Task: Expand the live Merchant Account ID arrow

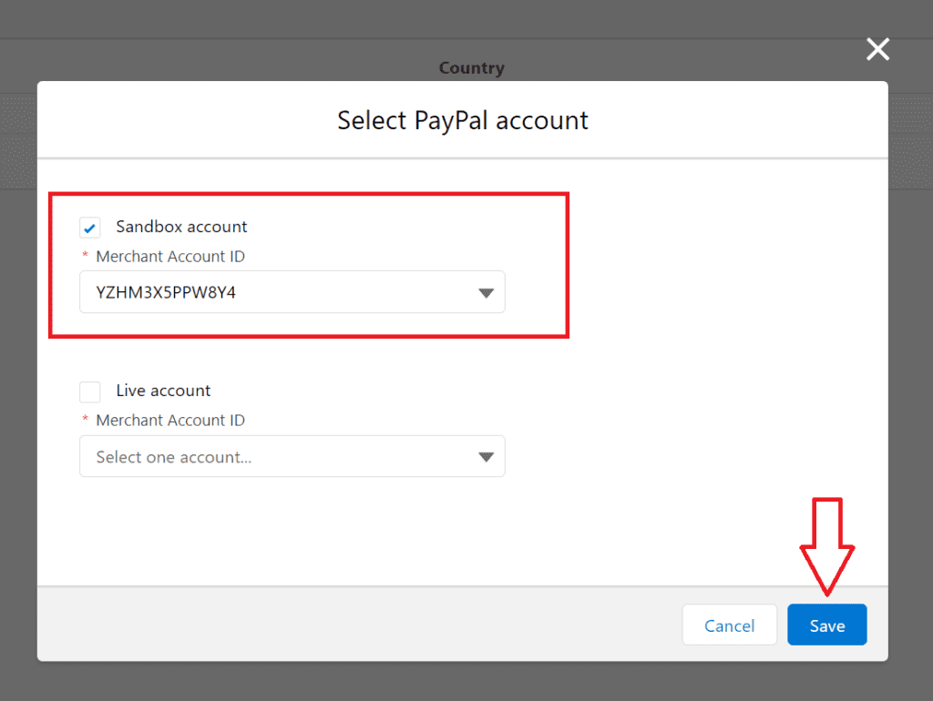Action: pos(486,457)
